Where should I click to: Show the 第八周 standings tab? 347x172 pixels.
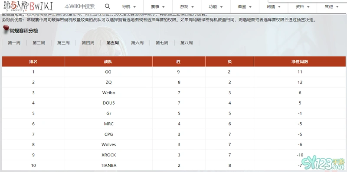[187, 43]
